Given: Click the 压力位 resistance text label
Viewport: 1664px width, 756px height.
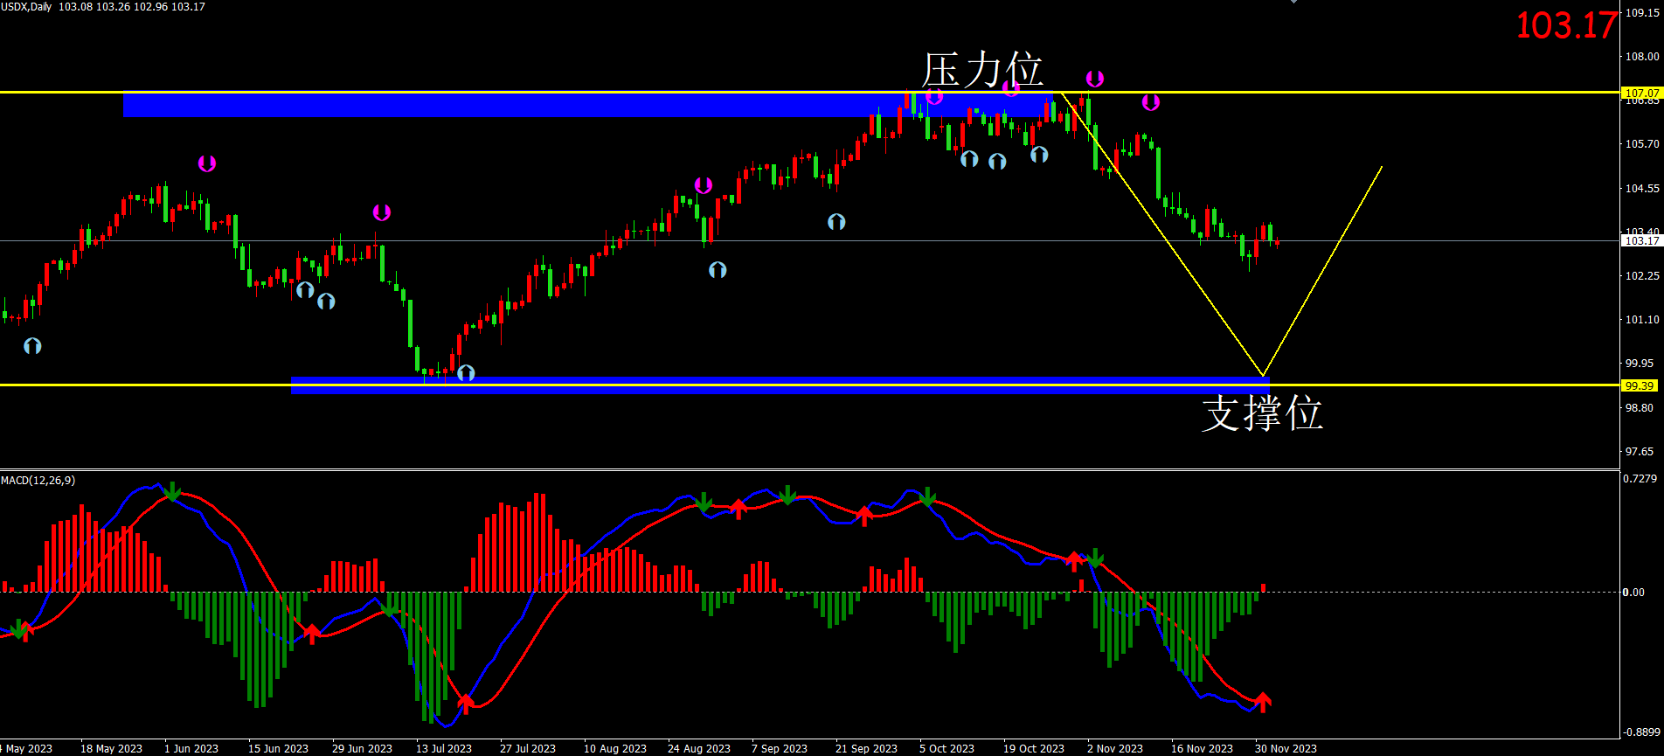Looking at the screenshot, I should coord(982,70).
